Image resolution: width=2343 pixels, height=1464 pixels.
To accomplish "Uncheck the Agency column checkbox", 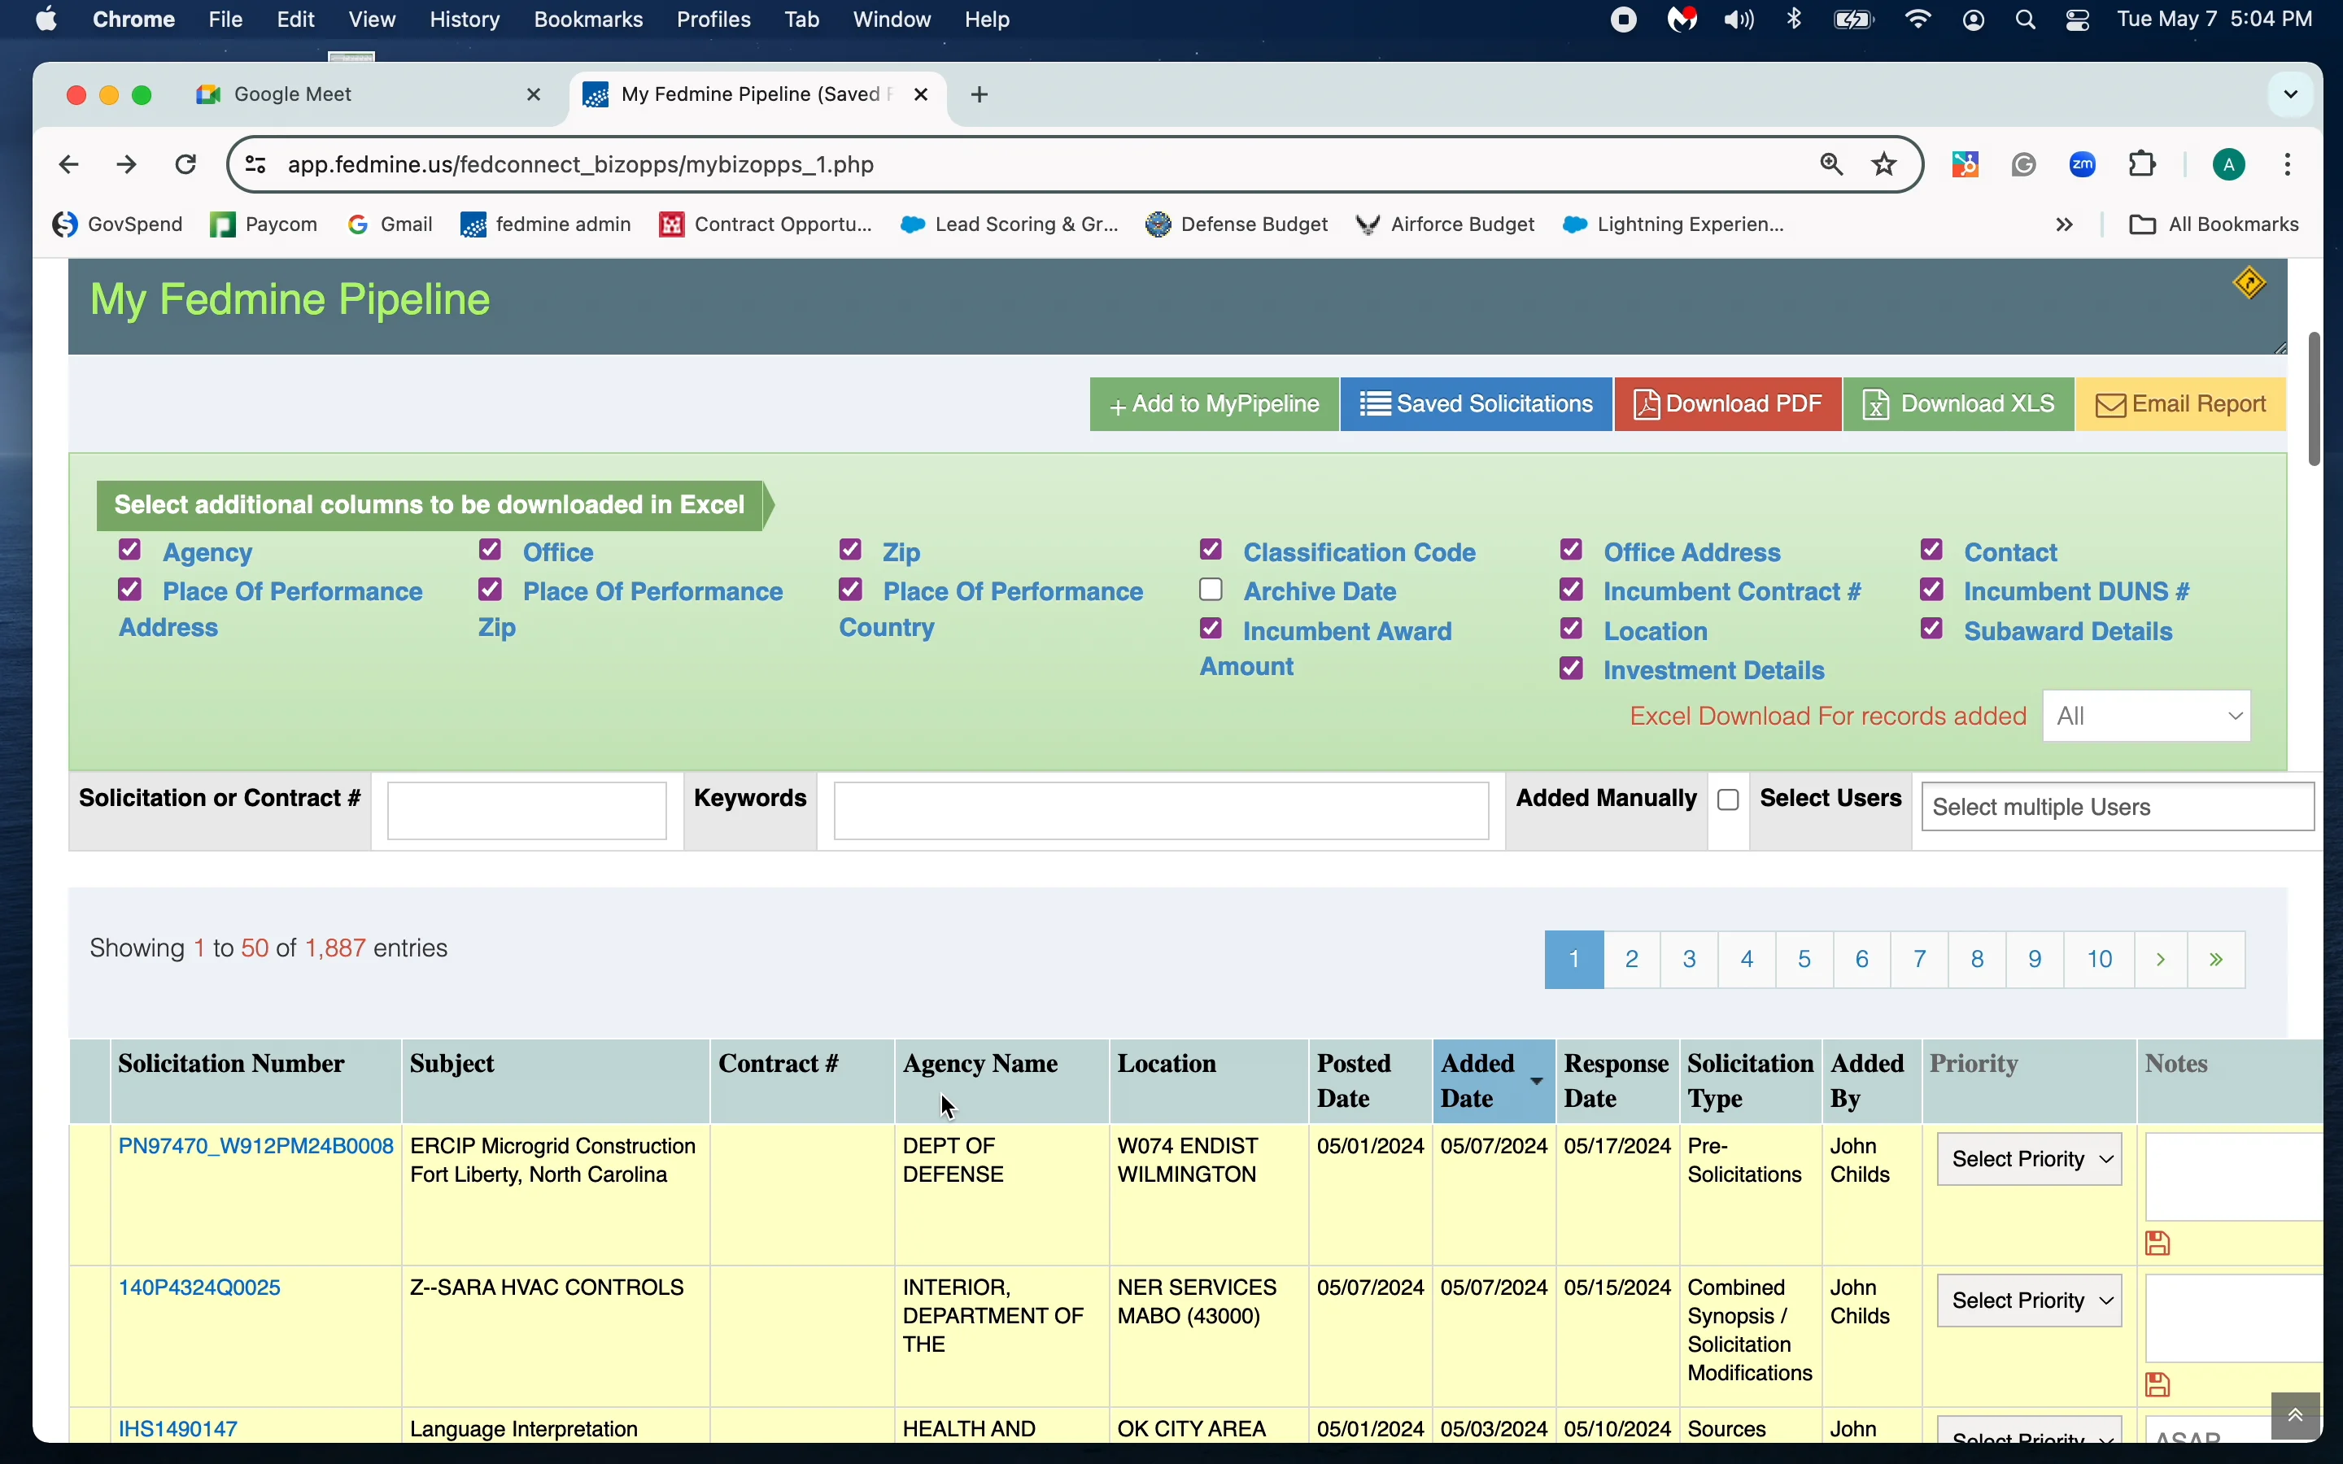I will pos(129,549).
